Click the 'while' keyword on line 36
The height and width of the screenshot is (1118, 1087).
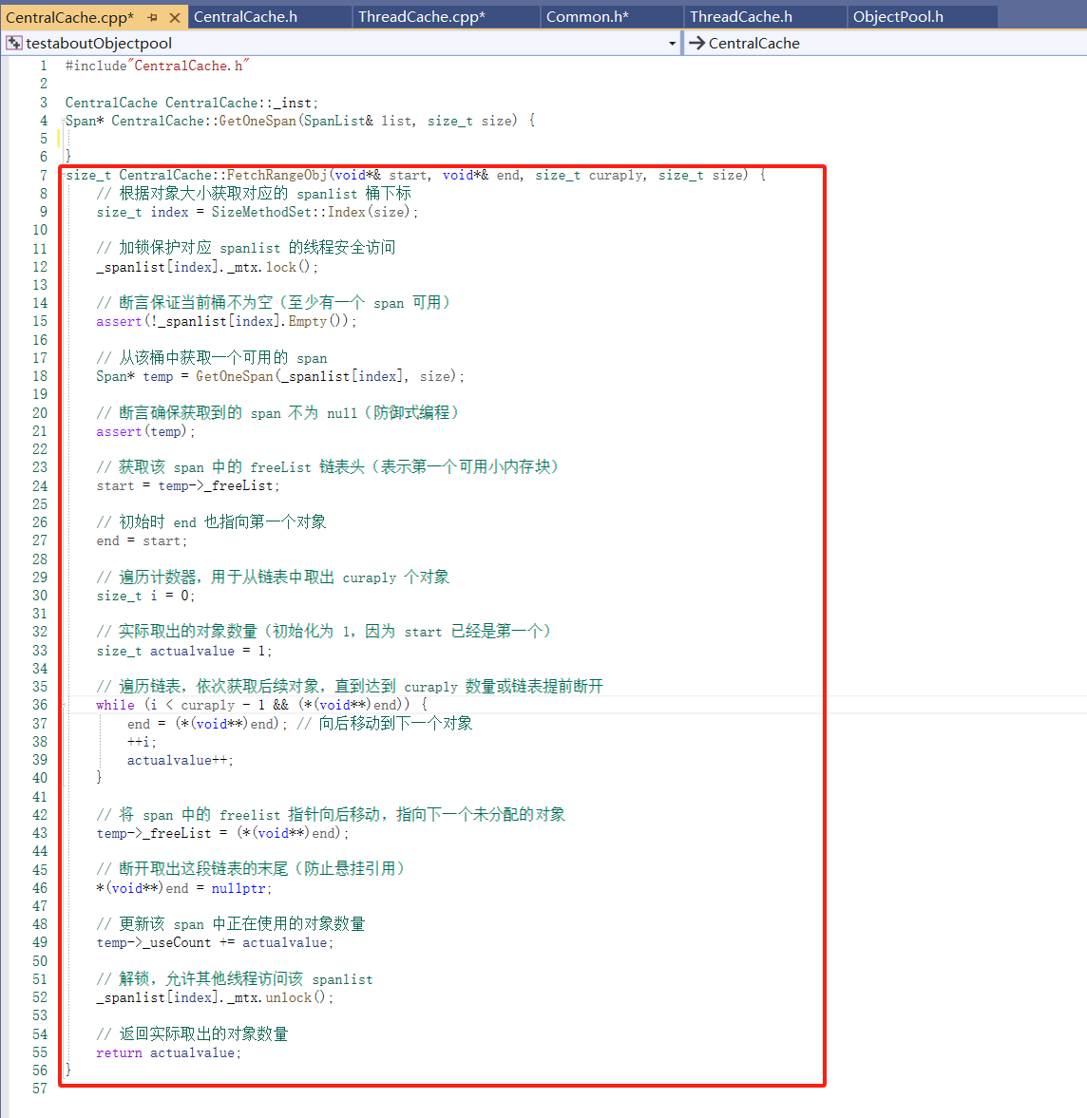tap(115, 705)
